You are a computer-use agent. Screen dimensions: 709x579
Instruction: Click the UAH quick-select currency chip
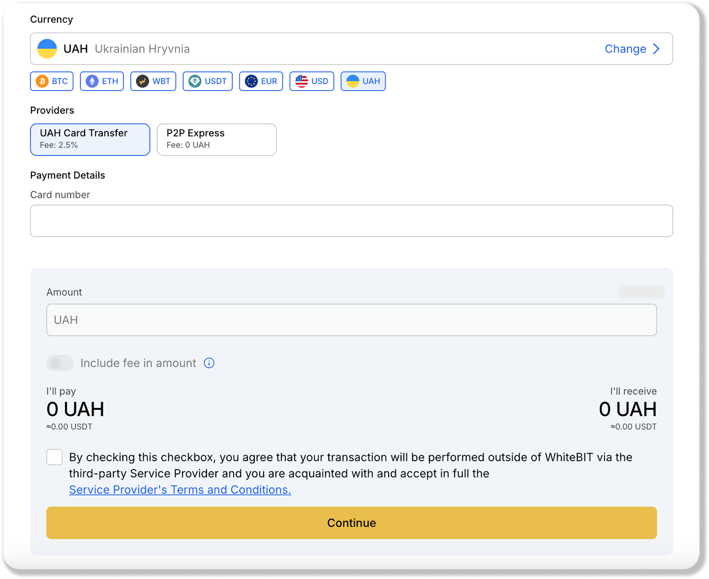[363, 81]
